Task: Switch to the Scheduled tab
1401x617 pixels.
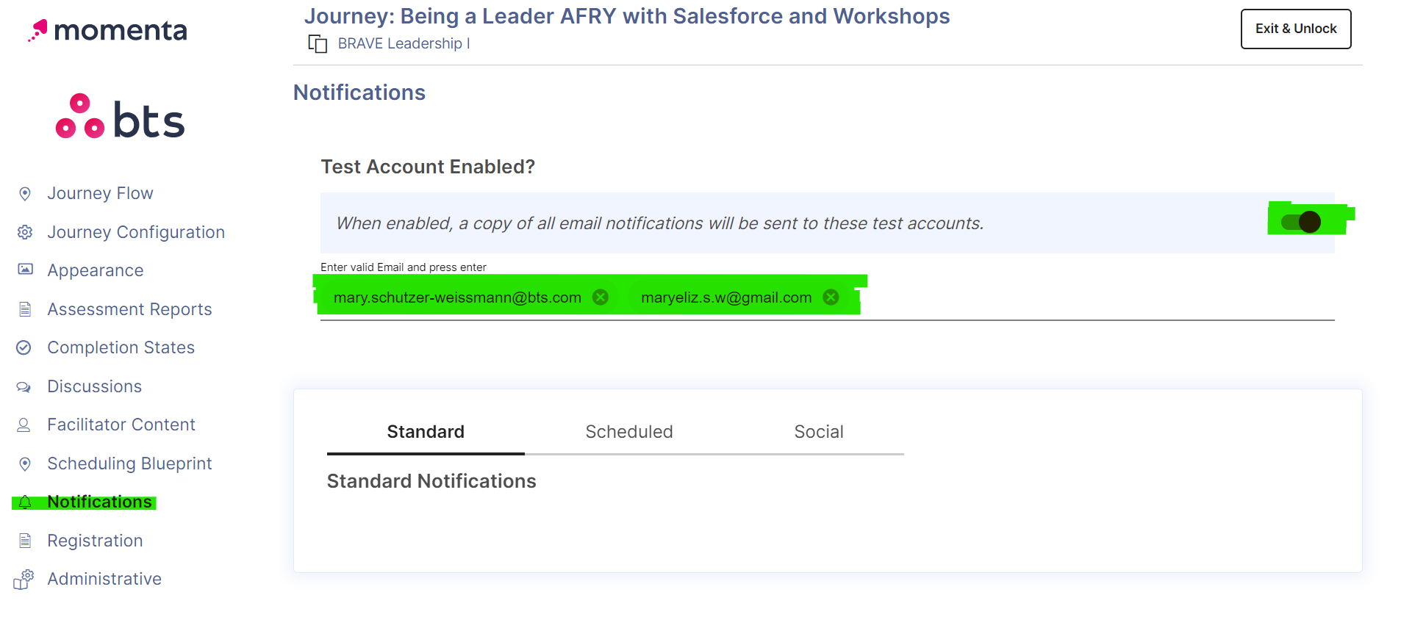Action: 629,432
